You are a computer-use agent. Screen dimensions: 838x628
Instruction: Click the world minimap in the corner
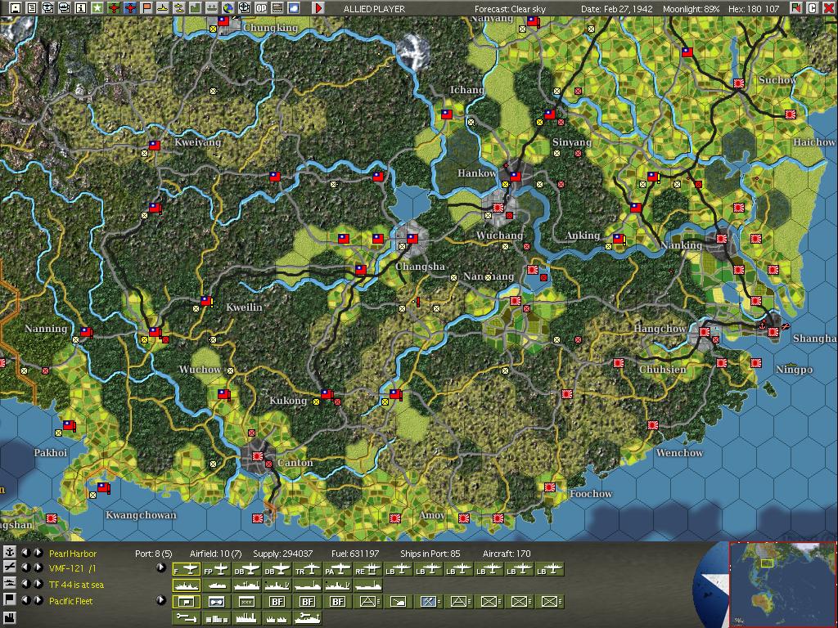(x=782, y=584)
